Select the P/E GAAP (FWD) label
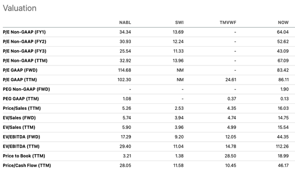This screenshot has width=295, height=174. coord(20,70)
